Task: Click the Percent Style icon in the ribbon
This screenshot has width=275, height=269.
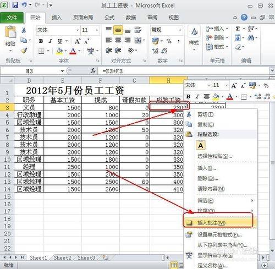Action: (169, 41)
